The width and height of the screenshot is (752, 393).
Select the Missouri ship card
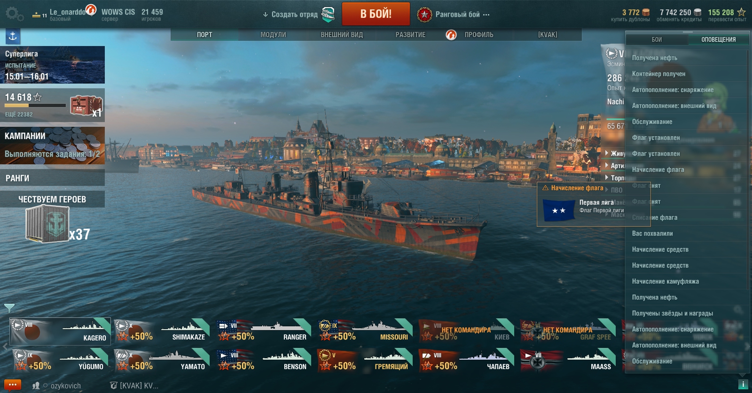tap(365, 331)
